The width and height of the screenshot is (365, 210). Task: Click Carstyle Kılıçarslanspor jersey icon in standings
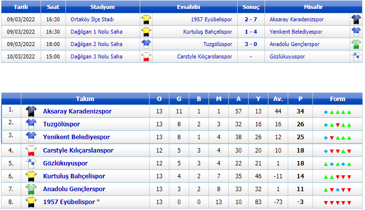31,150
